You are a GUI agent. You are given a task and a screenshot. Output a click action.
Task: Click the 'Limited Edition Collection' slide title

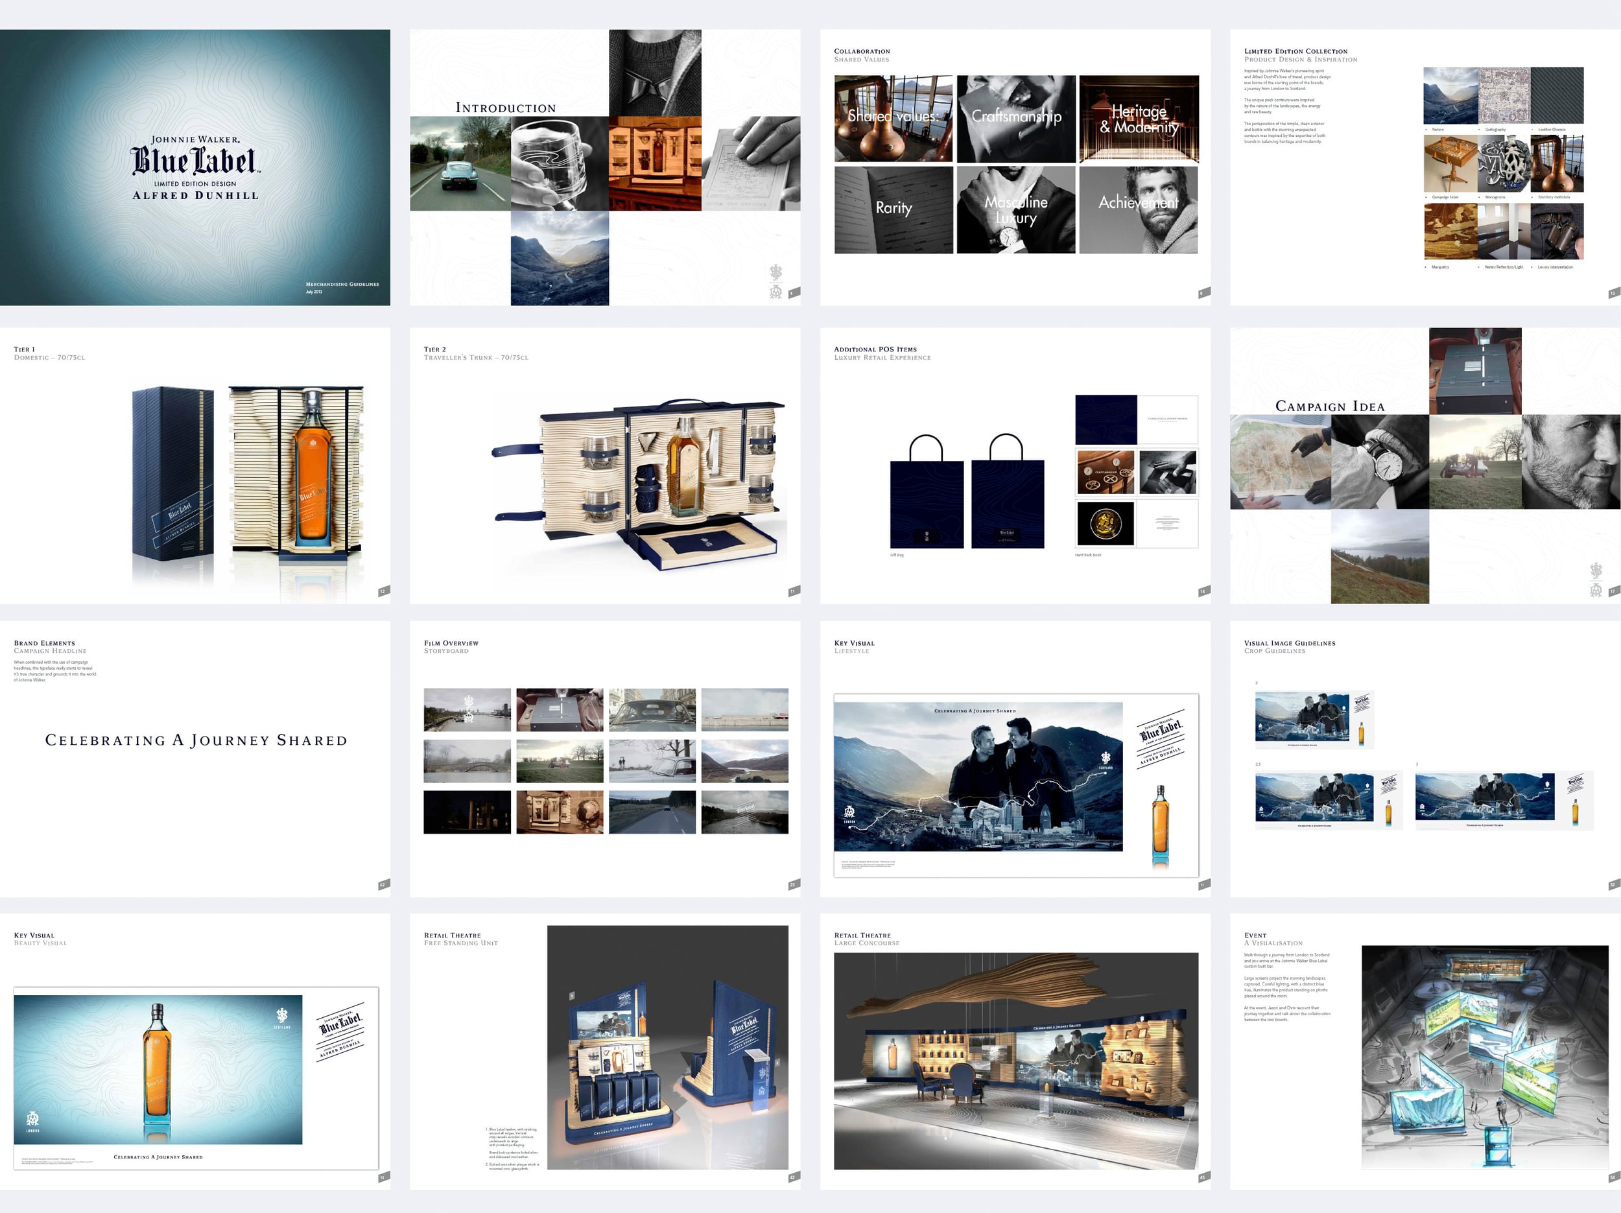1296,51
